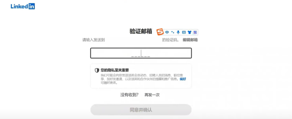Click the 同意并确认 button

coord(141,110)
